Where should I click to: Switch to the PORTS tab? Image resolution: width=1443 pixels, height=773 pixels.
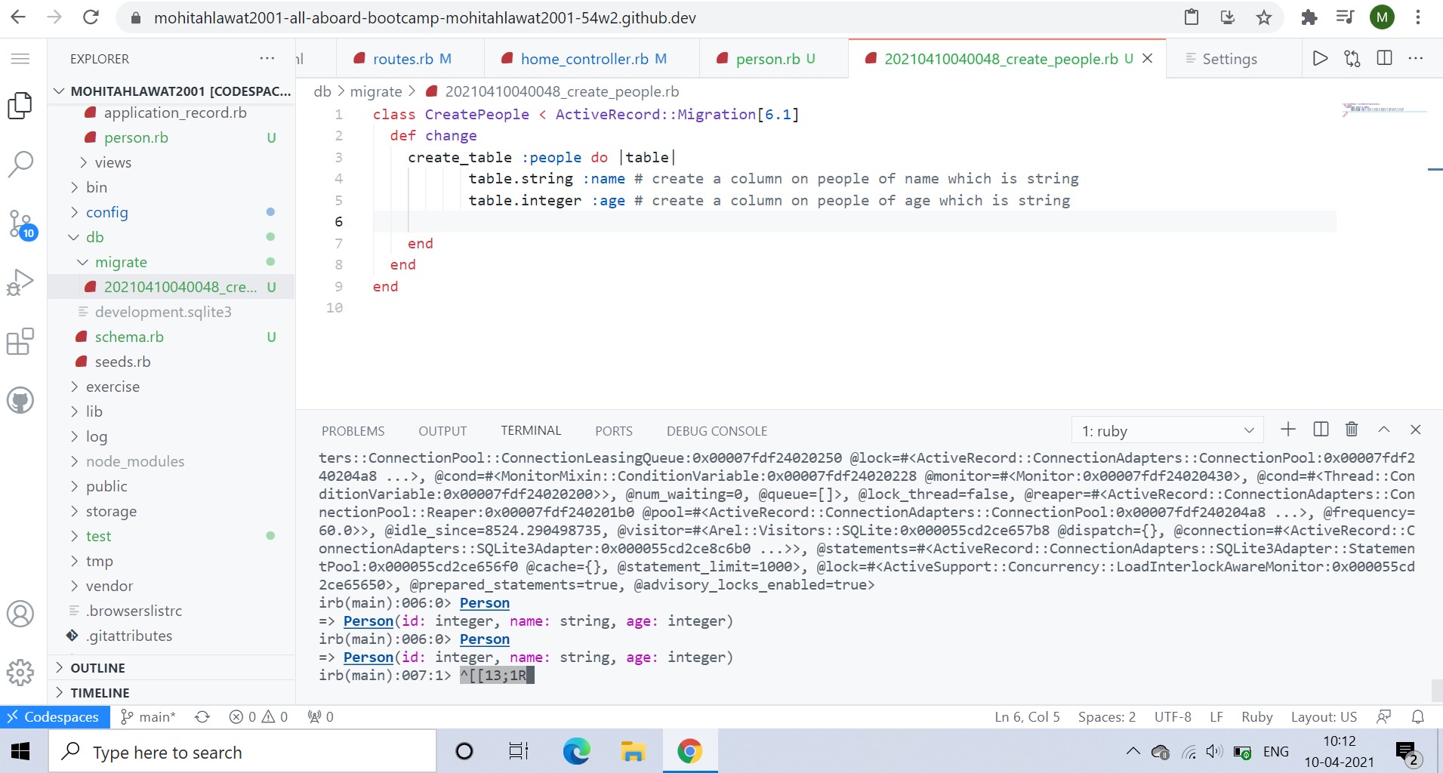[614, 430]
